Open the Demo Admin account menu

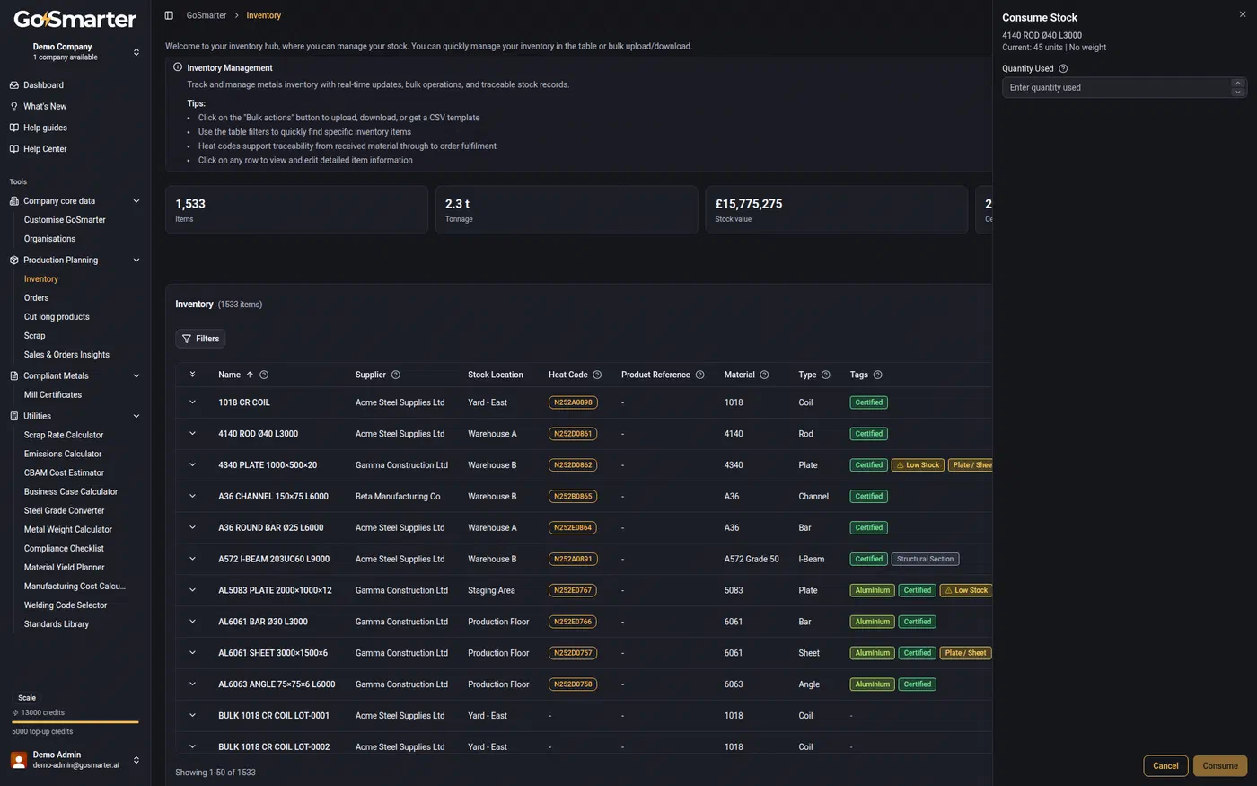pyautogui.click(x=75, y=760)
